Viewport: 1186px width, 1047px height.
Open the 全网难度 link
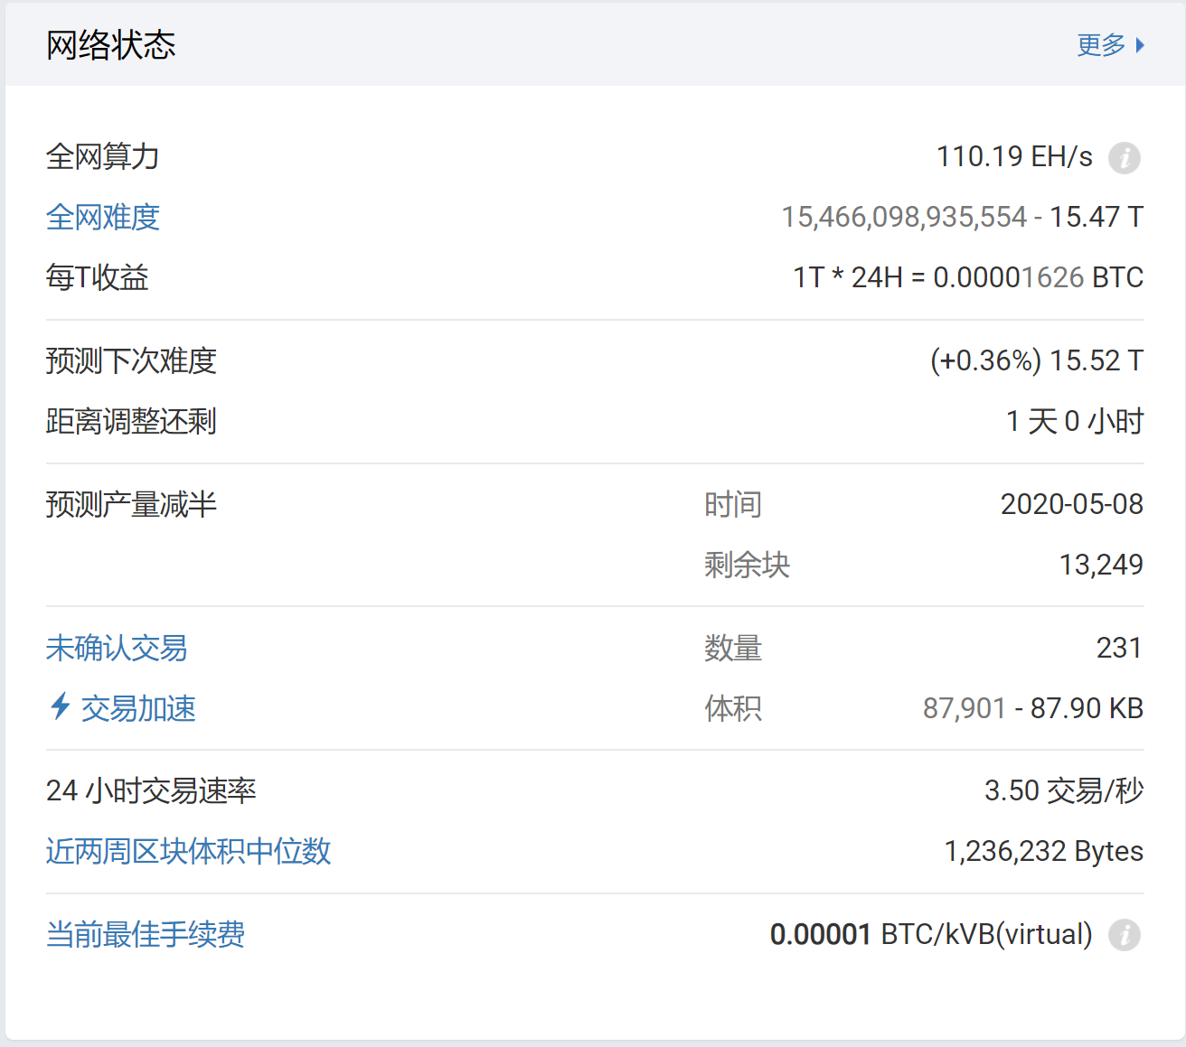coord(103,217)
